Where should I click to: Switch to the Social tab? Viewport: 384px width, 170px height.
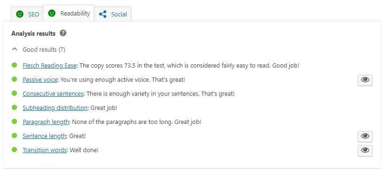pyautogui.click(x=112, y=14)
